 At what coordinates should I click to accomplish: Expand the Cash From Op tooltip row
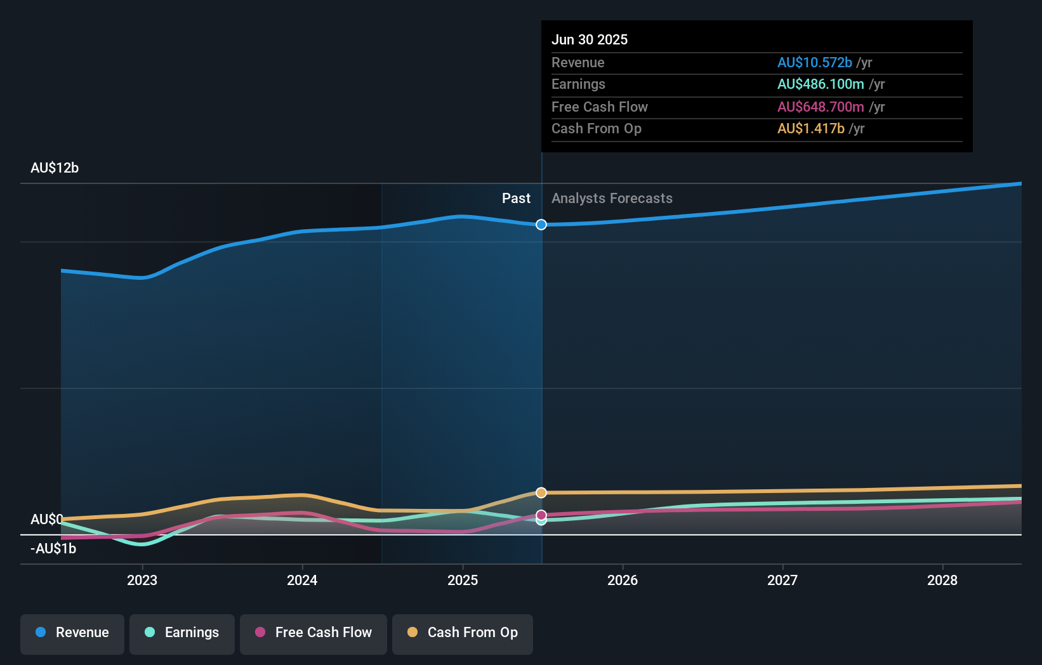coord(812,128)
